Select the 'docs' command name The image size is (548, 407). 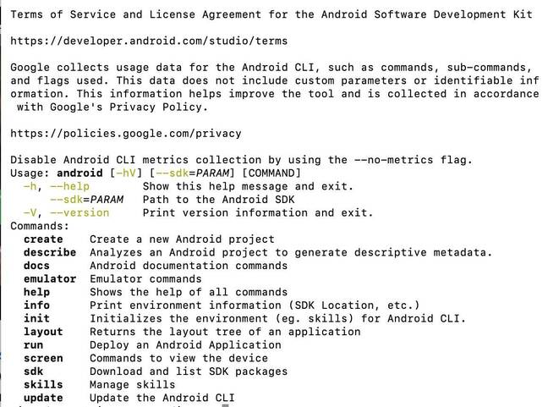click(36, 266)
